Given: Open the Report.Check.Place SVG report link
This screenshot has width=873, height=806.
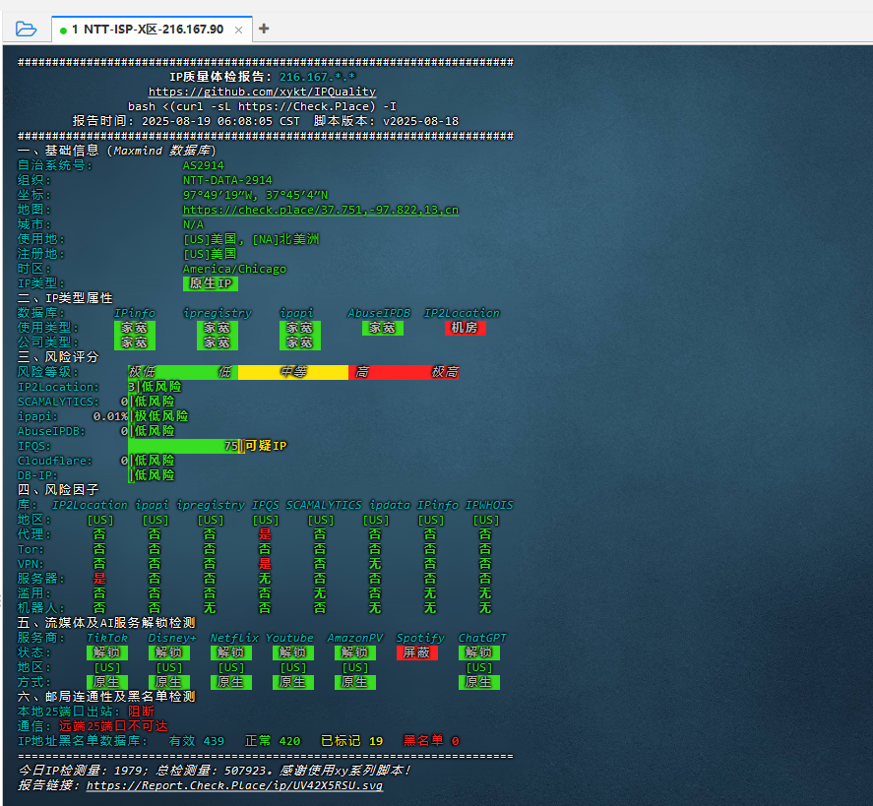Looking at the screenshot, I should pyautogui.click(x=234, y=785).
